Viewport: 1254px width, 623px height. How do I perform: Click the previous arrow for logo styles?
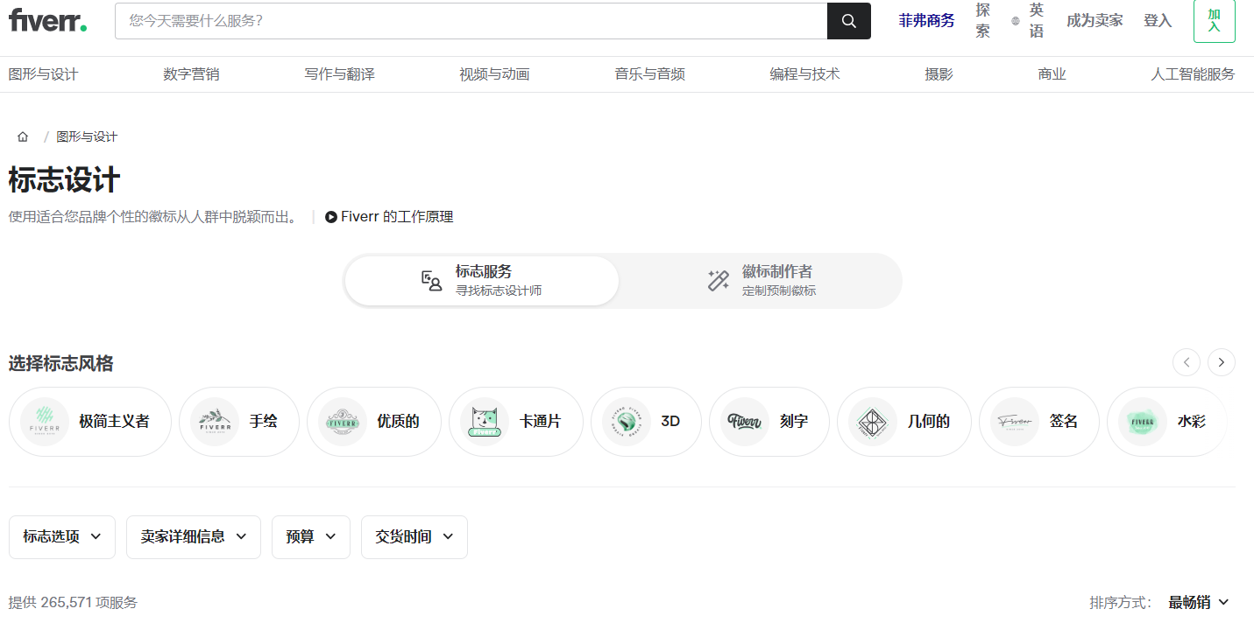click(1187, 362)
